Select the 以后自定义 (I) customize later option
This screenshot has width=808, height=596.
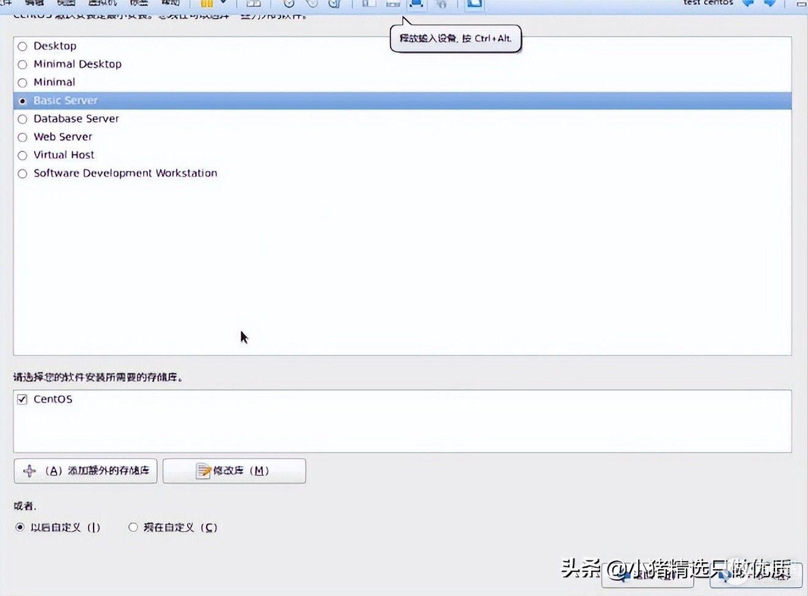[20, 527]
